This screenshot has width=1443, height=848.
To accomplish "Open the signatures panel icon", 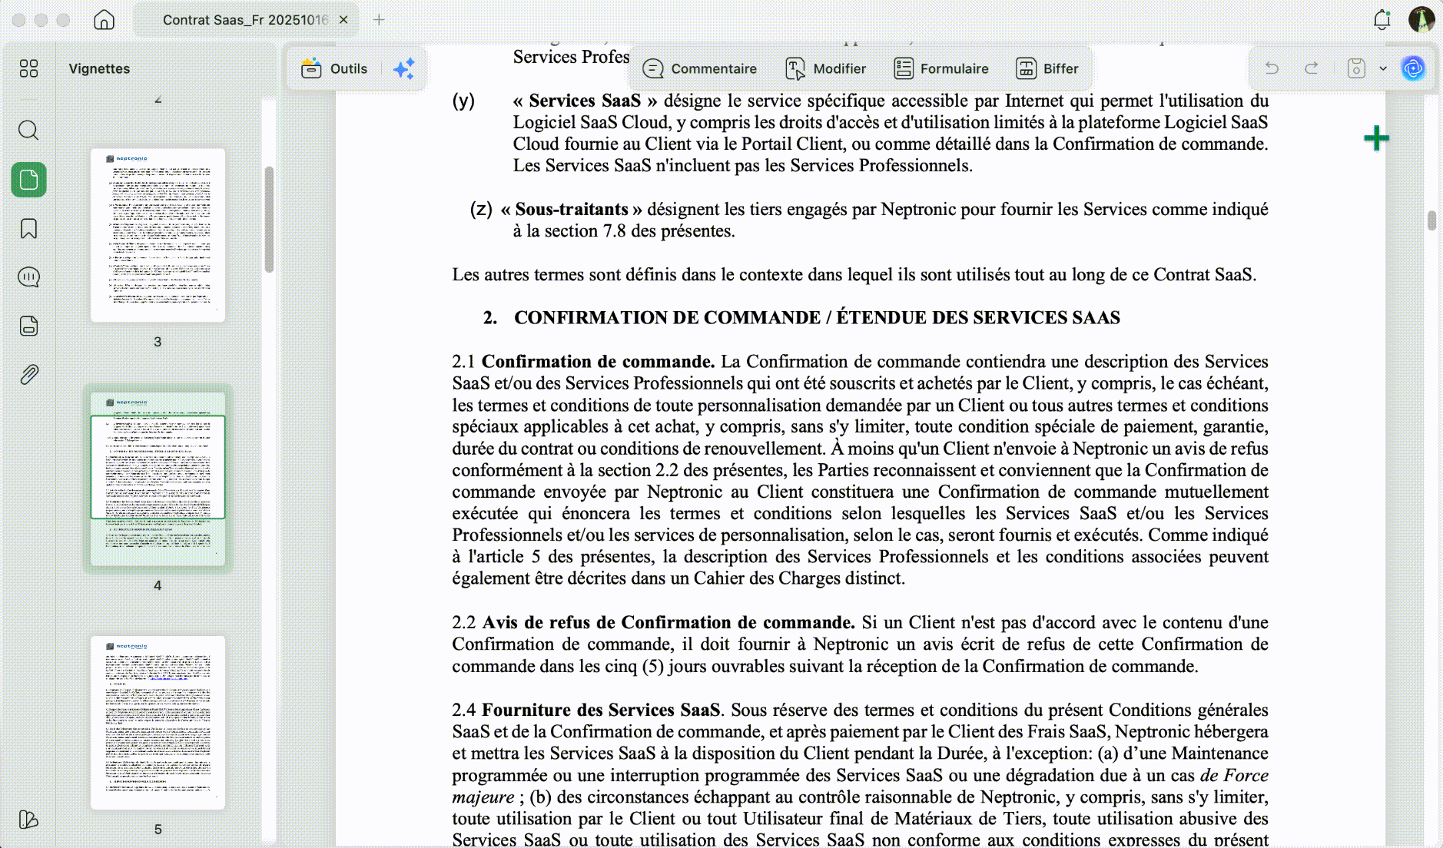I will (28, 326).
